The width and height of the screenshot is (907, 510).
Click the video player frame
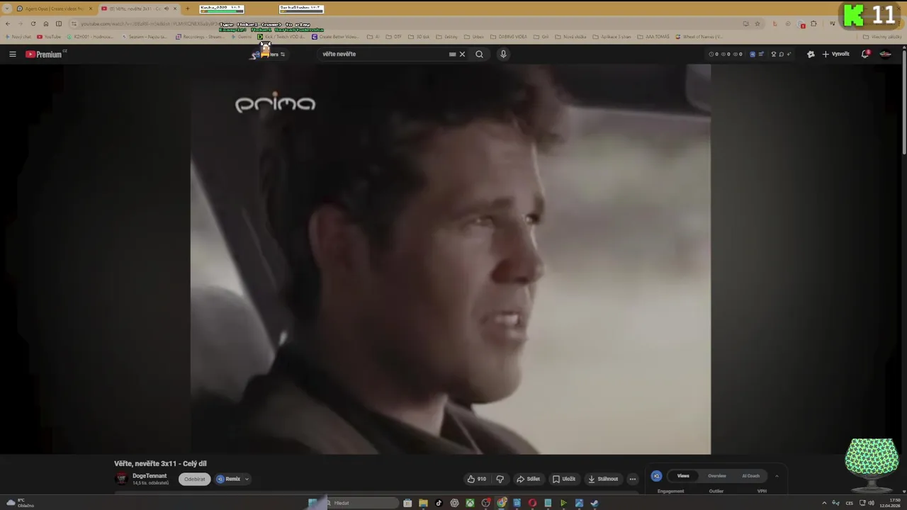tap(450, 259)
